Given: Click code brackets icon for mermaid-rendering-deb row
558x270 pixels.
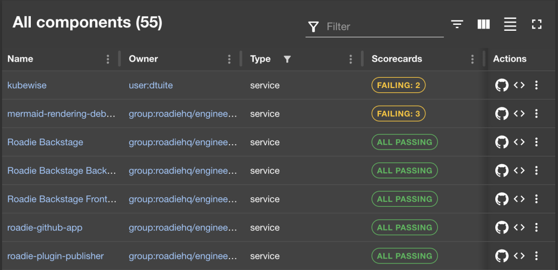Looking at the screenshot, I should [x=519, y=113].
